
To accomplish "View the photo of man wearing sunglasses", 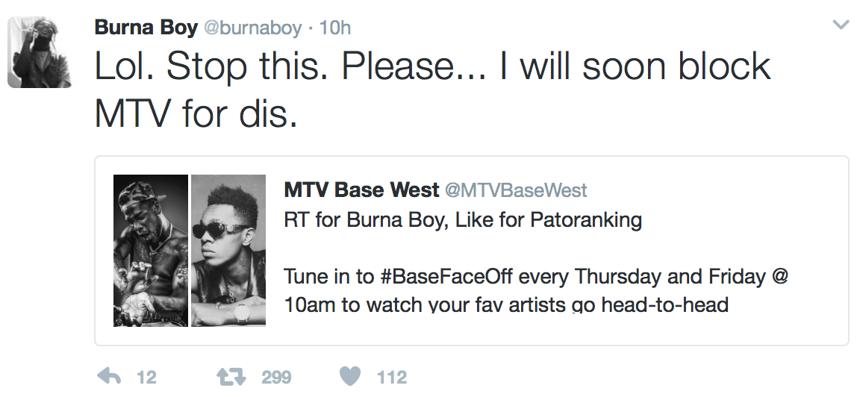I will click(x=228, y=251).
